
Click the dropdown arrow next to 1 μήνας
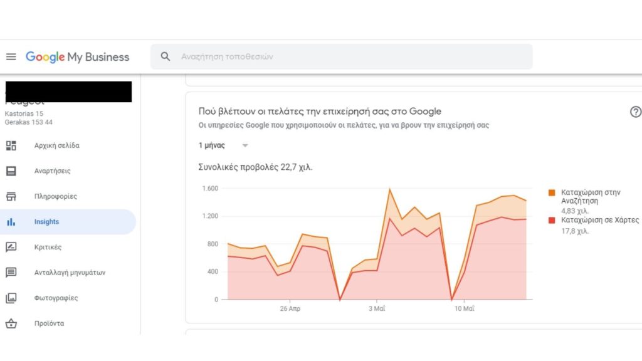[x=245, y=145]
